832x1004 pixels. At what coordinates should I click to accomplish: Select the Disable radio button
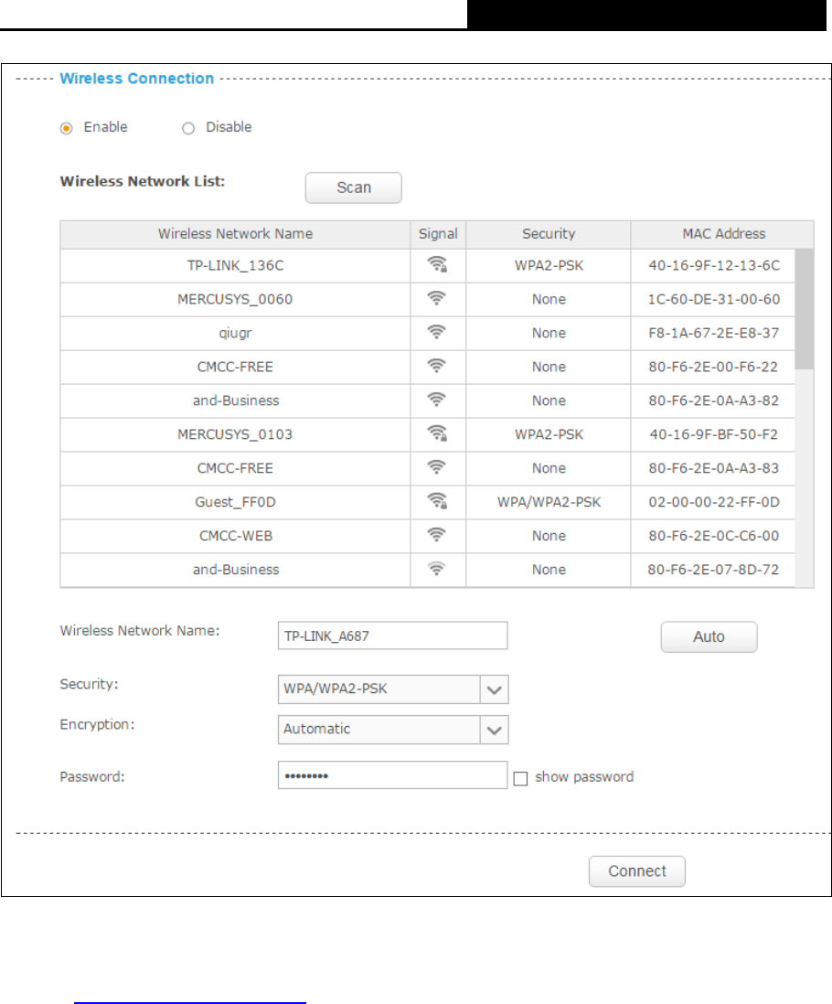[x=188, y=129]
